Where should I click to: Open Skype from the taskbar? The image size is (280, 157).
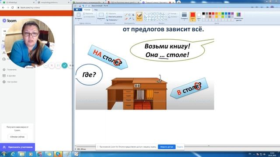pos(58,154)
